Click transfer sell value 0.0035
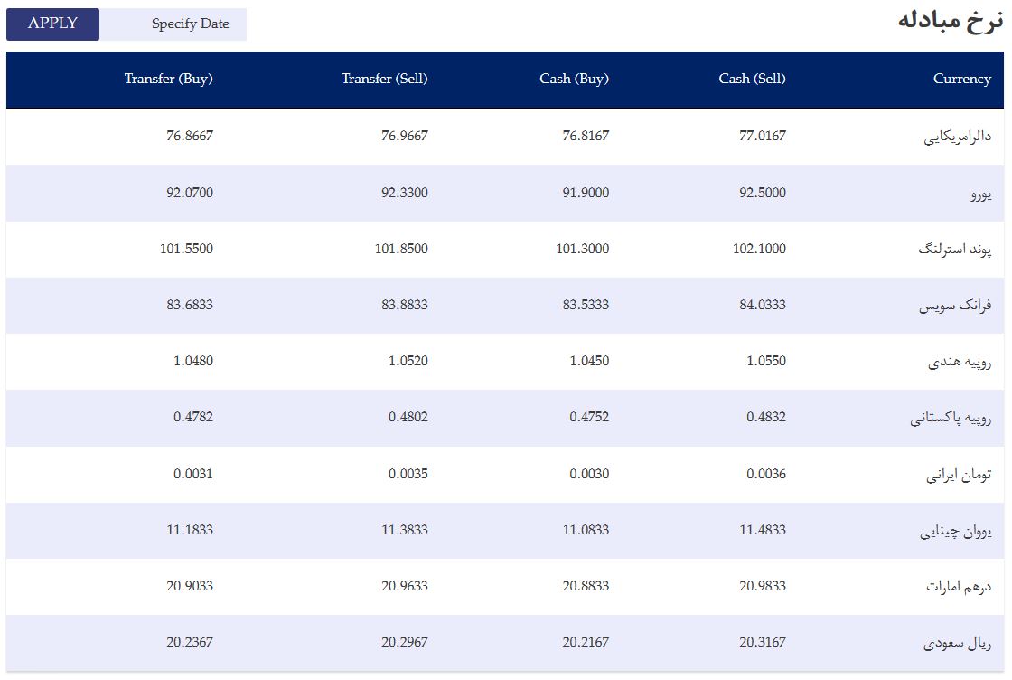This screenshot has height=680, width=1012. pyautogui.click(x=408, y=474)
